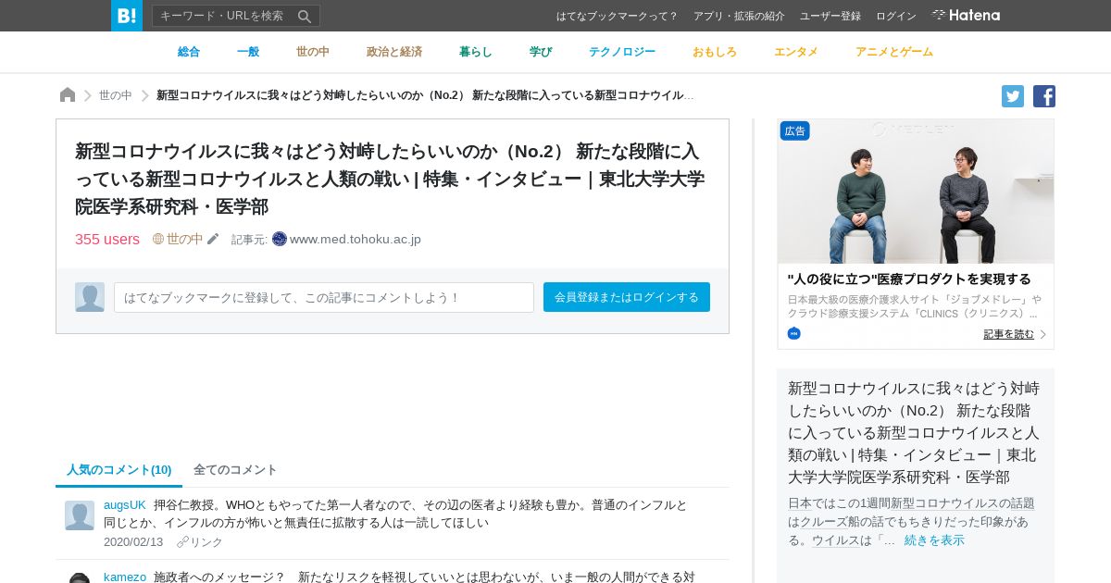Click the blank user avatar by comment box

(90, 297)
